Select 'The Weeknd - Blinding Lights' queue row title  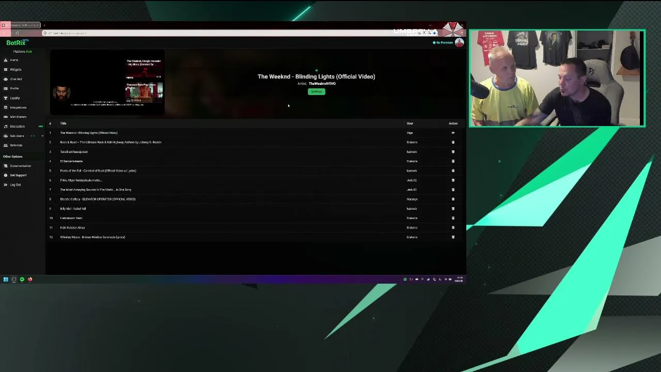click(x=89, y=133)
